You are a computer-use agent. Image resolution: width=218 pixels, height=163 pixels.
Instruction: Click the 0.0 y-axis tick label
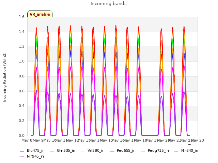click(x=21, y=135)
